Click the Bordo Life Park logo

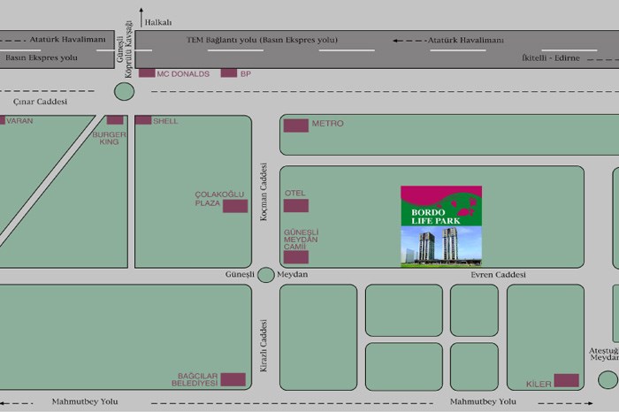coord(441,206)
